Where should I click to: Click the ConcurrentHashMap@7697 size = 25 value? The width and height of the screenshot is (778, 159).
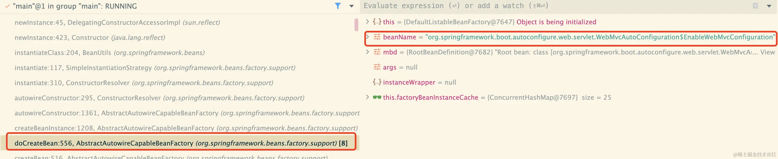click(549, 98)
